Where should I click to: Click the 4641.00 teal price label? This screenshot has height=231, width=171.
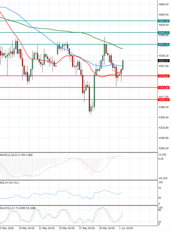[164, 21]
